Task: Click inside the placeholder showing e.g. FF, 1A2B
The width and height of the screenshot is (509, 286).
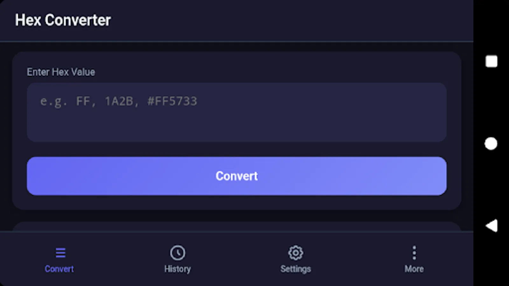Action: click(119, 101)
